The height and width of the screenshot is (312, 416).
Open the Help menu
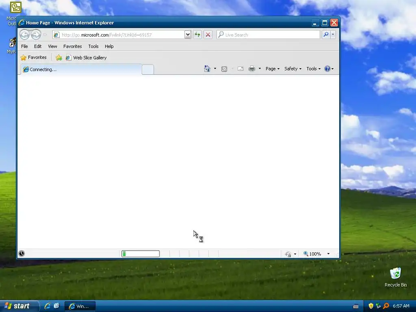coord(109,46)
